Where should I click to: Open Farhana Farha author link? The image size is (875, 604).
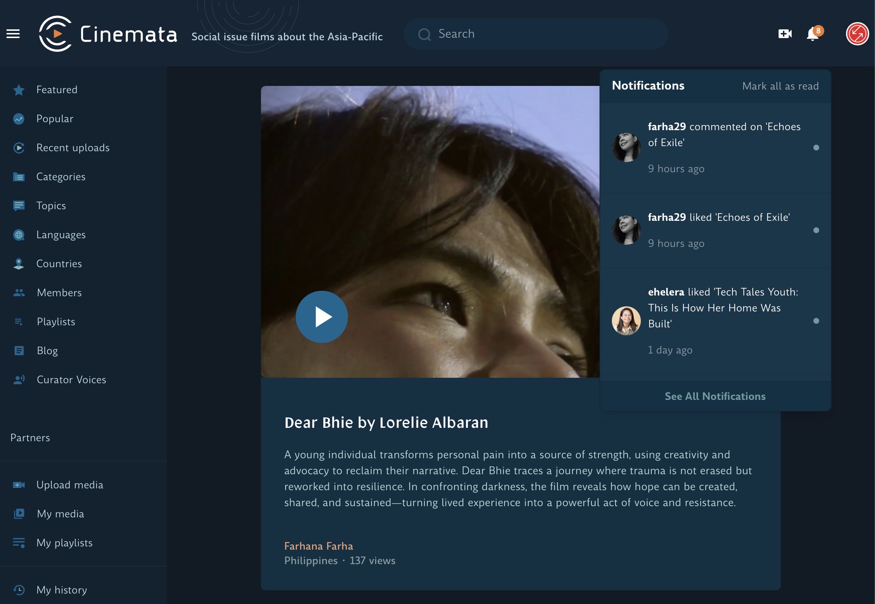coord(319,546)
